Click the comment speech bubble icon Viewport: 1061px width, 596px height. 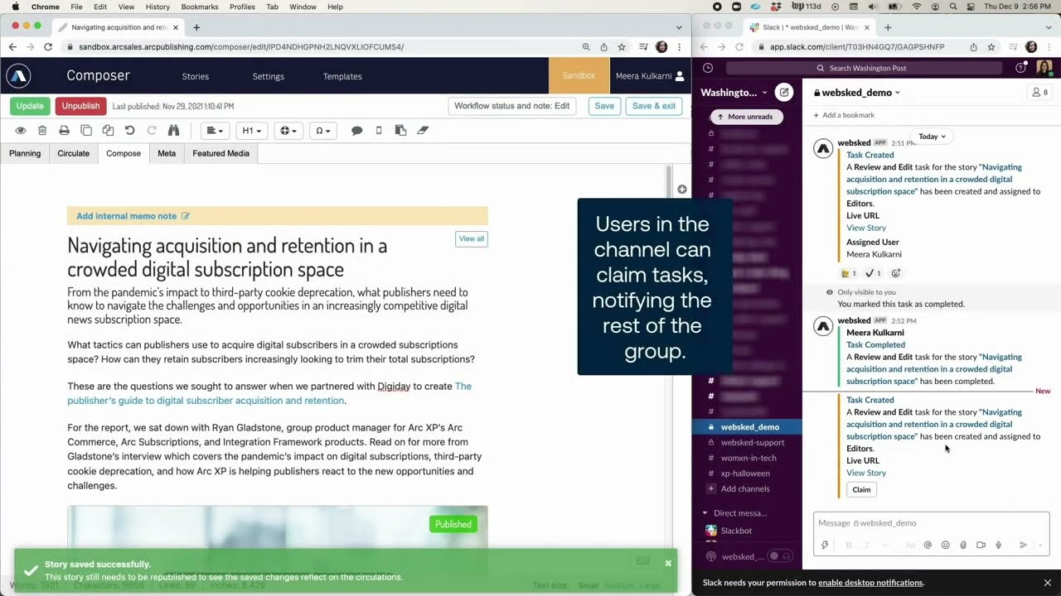[x=356, y=131]
